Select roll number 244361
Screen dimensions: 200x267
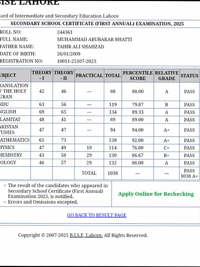[x=65, y=32]
